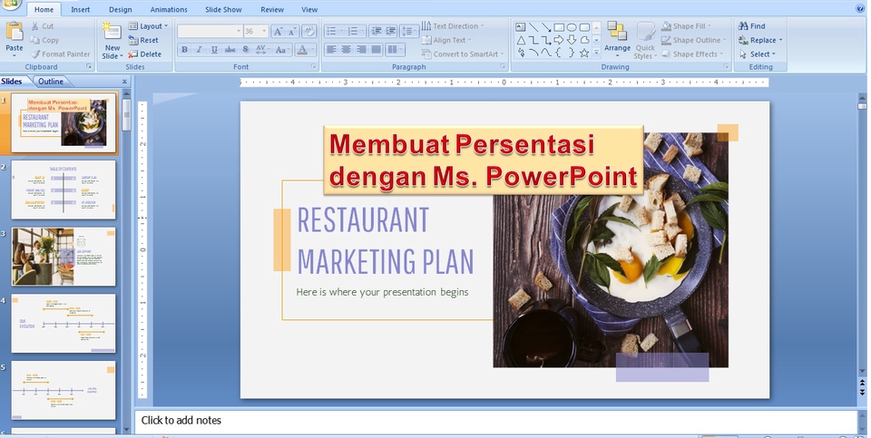871x438 pixels.
Task: Open the Shape Fill dropdown
Action: 687,26
